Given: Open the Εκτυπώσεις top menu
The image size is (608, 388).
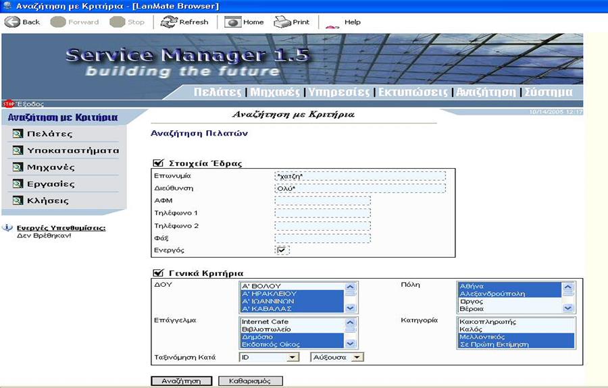Looking at the screenshot, I should 413,92.
